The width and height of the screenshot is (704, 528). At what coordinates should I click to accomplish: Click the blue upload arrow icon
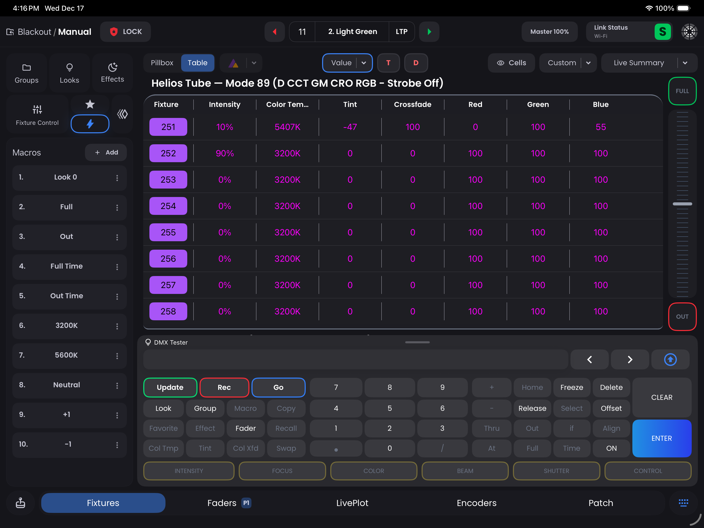670,359
